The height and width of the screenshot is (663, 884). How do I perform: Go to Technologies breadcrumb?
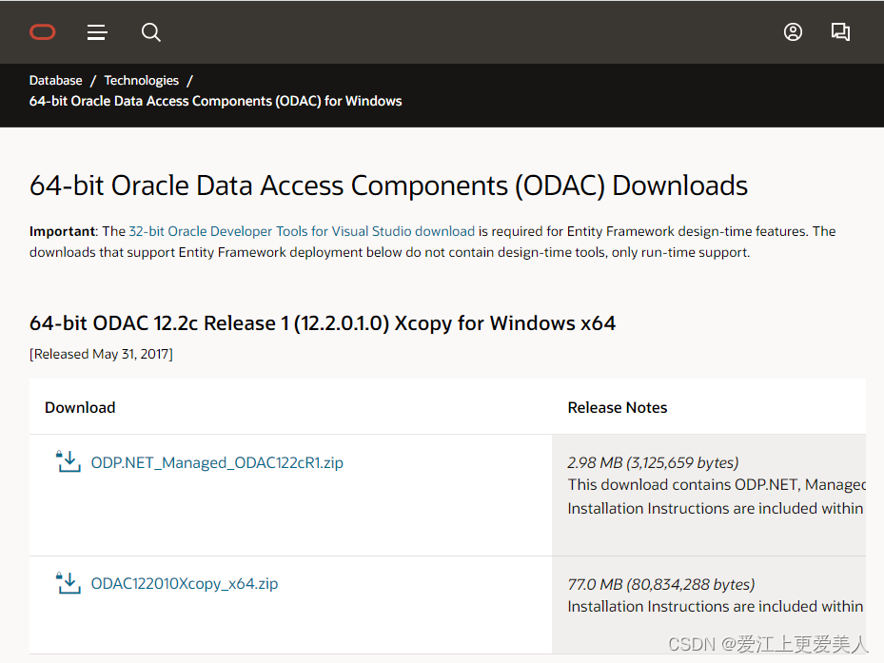pos(141,81)
